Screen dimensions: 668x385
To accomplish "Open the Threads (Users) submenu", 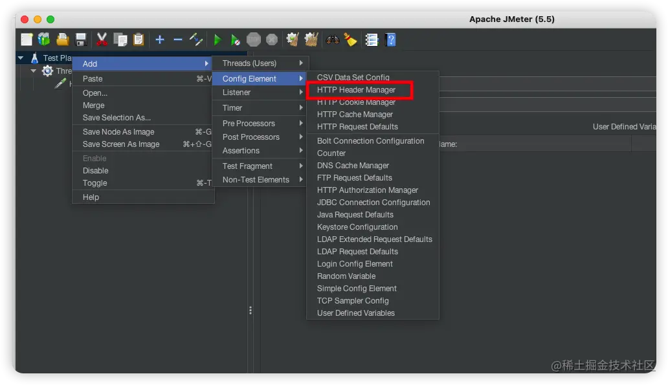I will 260,63.
